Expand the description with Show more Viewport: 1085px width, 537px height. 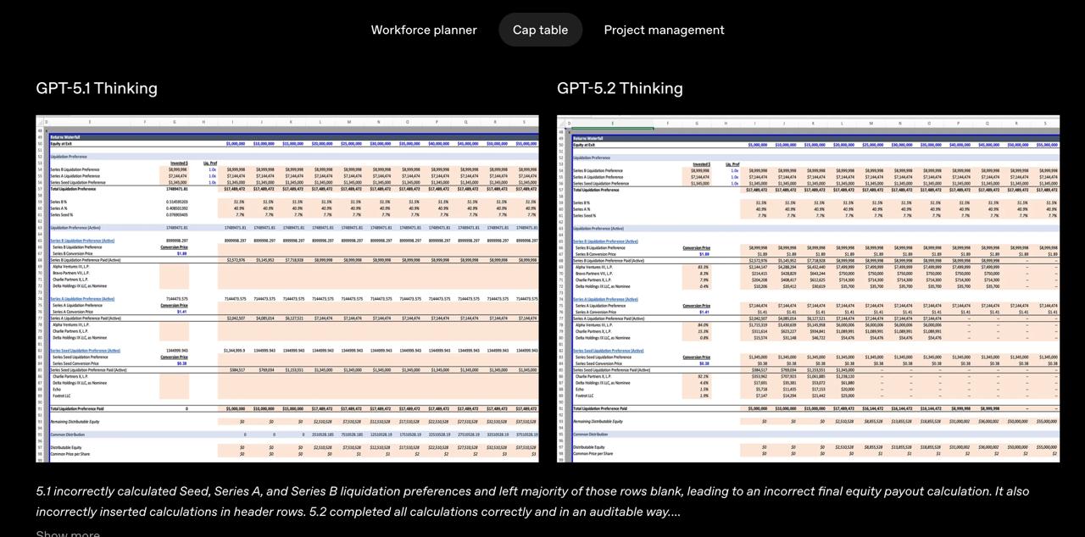click(68, 532)
